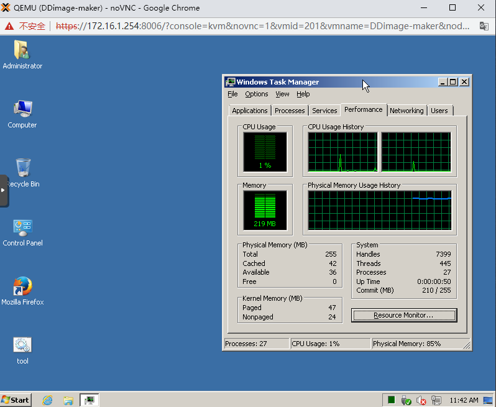The height and width of the screenshot is (407, 496).
Task: Click the second CPU Usage History graph
Action: (x=416, y=152)
